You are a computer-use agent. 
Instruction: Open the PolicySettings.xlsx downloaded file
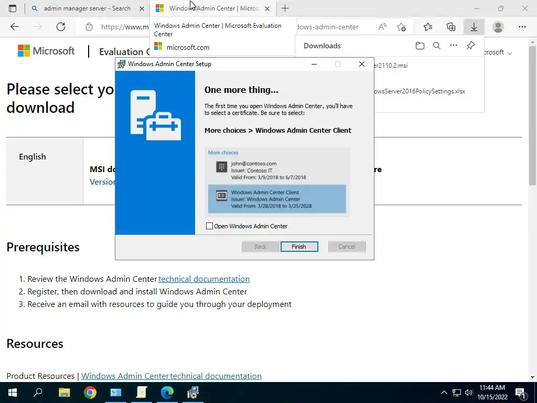click(x=420, y=91)
